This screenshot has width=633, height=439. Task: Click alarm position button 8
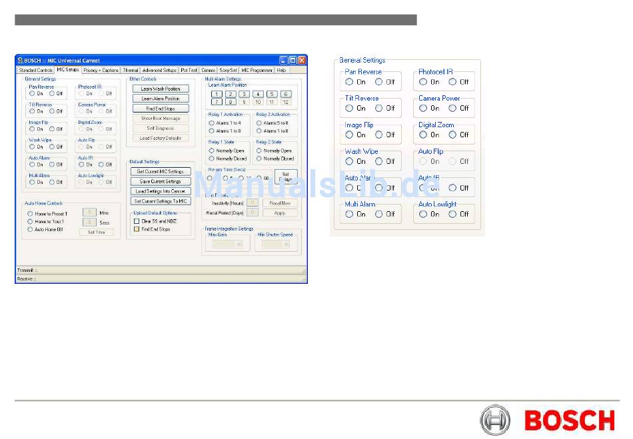(x=231, y=102)
